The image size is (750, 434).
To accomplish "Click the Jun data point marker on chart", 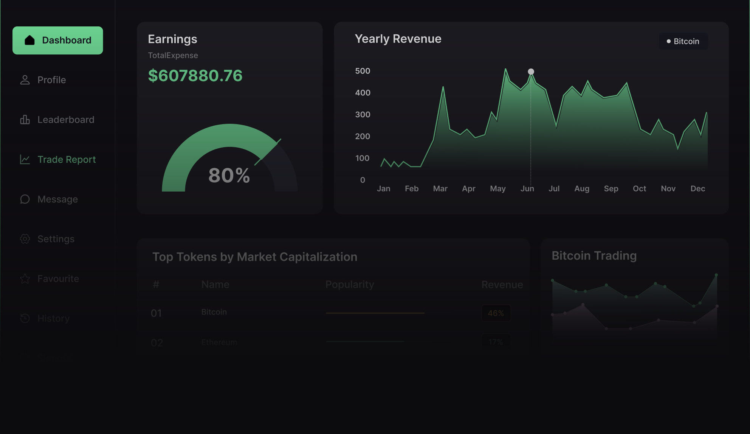I will (531, 72).
